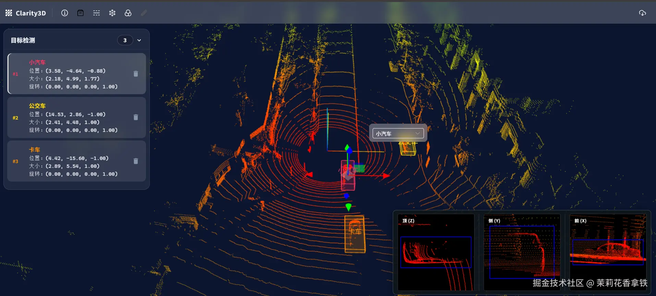Click size text (2.89, 5.54, 1.00)

[72, 166]
